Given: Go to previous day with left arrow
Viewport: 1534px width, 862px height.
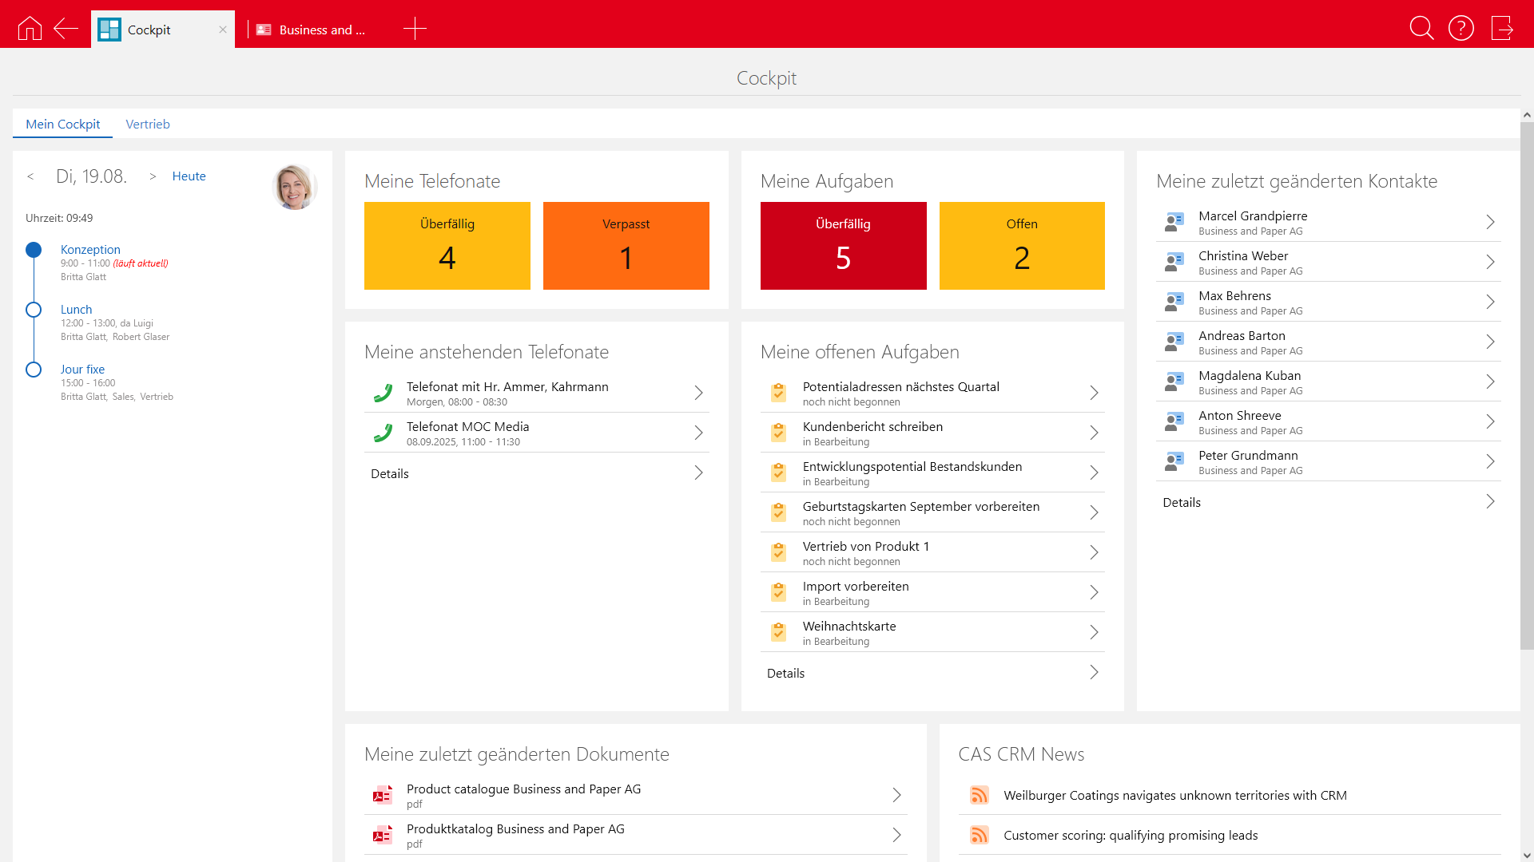Looking at the screenshot, I should point(30,176).
